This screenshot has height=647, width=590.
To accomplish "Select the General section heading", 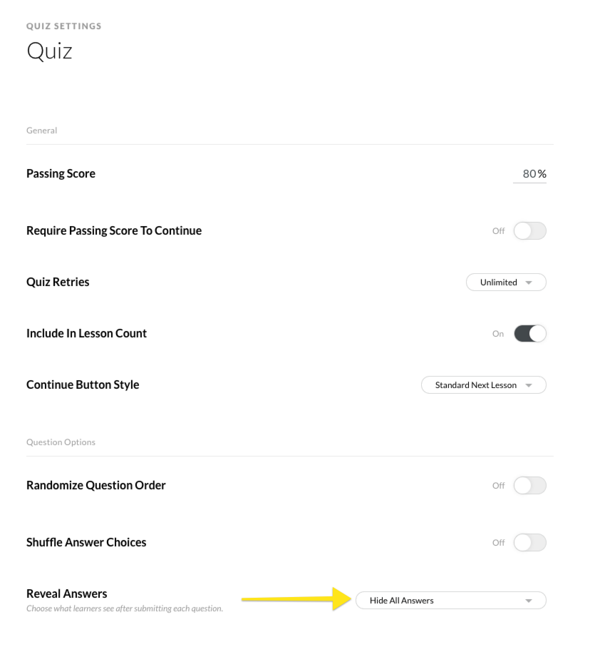I will pos(41,131).
